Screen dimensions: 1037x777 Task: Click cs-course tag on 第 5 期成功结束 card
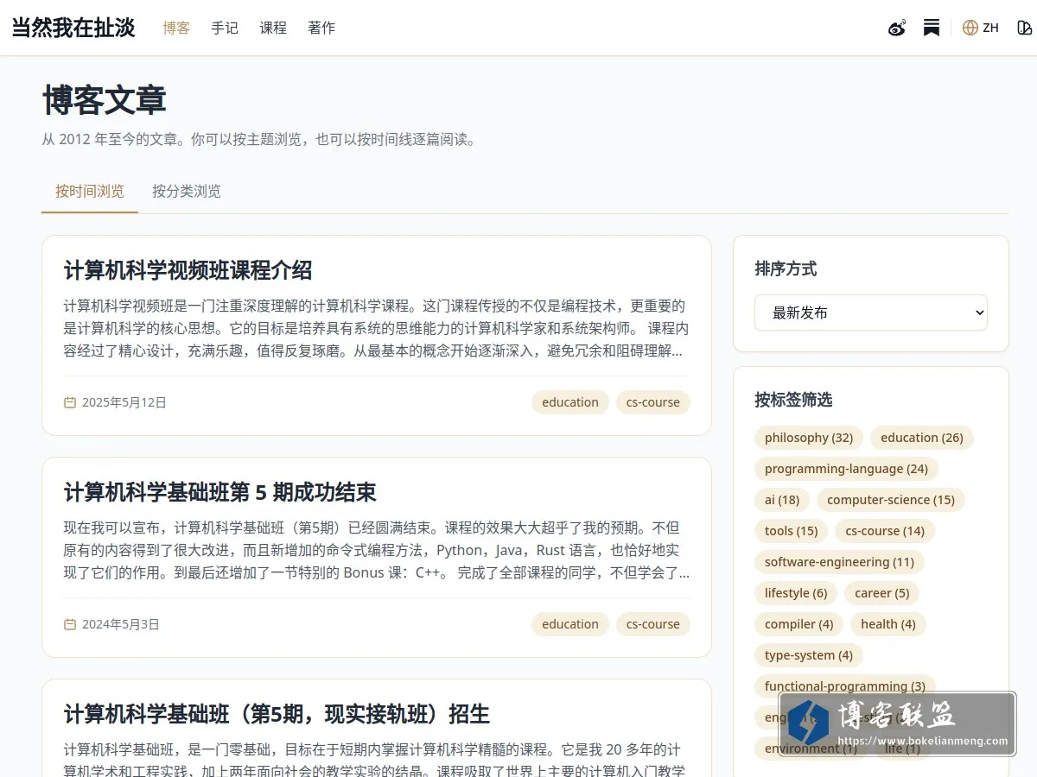[x=653, y=624]
